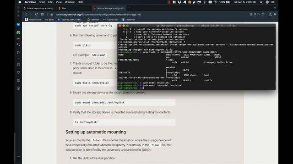Open Notification Center icon in menu bar
Screen dimensions: 293x164
273,2
